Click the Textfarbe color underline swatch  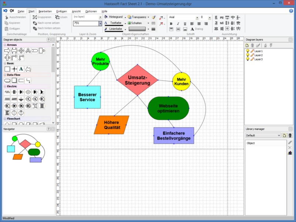click(x=113, y=26)
